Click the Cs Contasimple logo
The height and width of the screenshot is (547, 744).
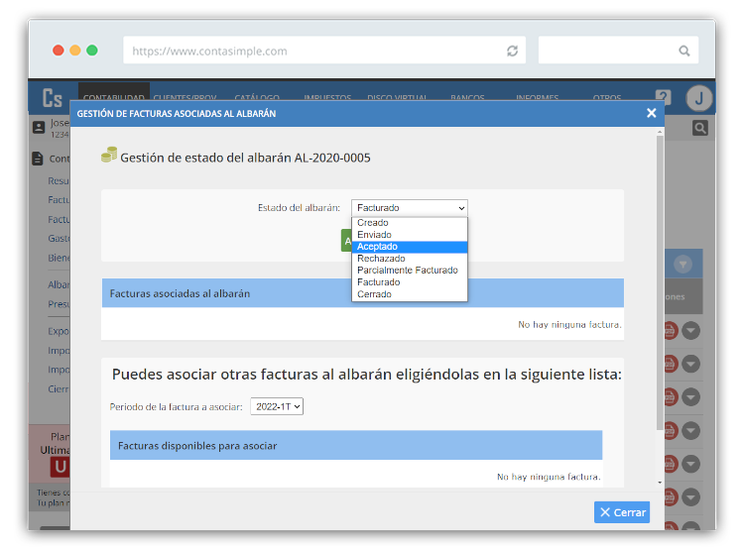point(53,98)
